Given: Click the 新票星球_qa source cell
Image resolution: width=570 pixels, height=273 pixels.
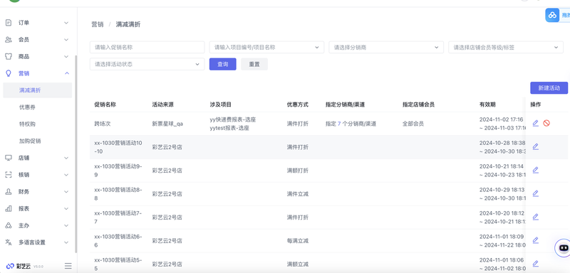Looking at the screenshot, I should point(167,124).
